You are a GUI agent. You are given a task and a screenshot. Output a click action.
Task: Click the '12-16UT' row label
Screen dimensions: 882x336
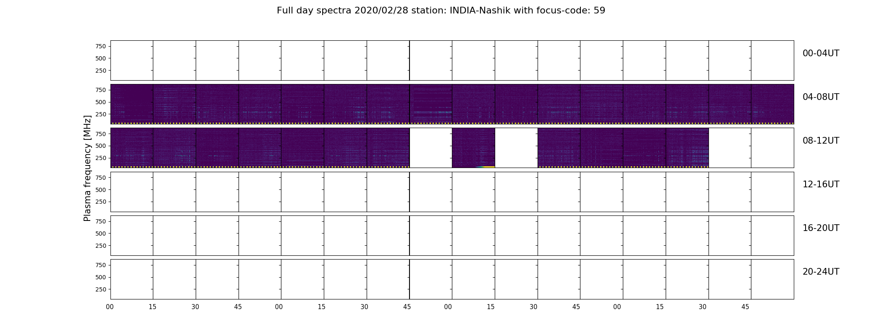821,184
